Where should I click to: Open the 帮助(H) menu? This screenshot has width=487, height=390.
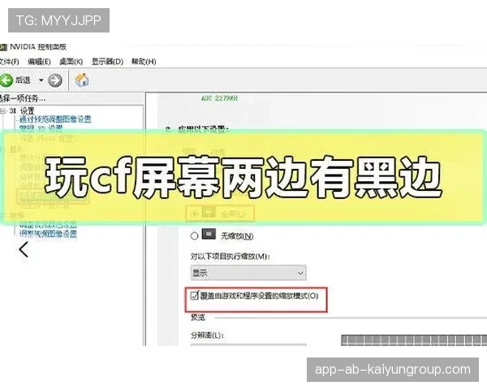144,62
